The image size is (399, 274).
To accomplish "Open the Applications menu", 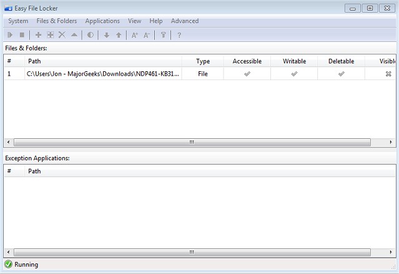I will (x=102, y=21).
